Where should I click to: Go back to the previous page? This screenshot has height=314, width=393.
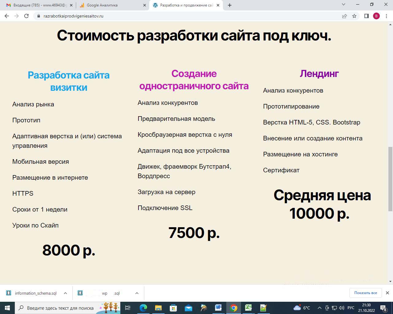coord(7,16)
